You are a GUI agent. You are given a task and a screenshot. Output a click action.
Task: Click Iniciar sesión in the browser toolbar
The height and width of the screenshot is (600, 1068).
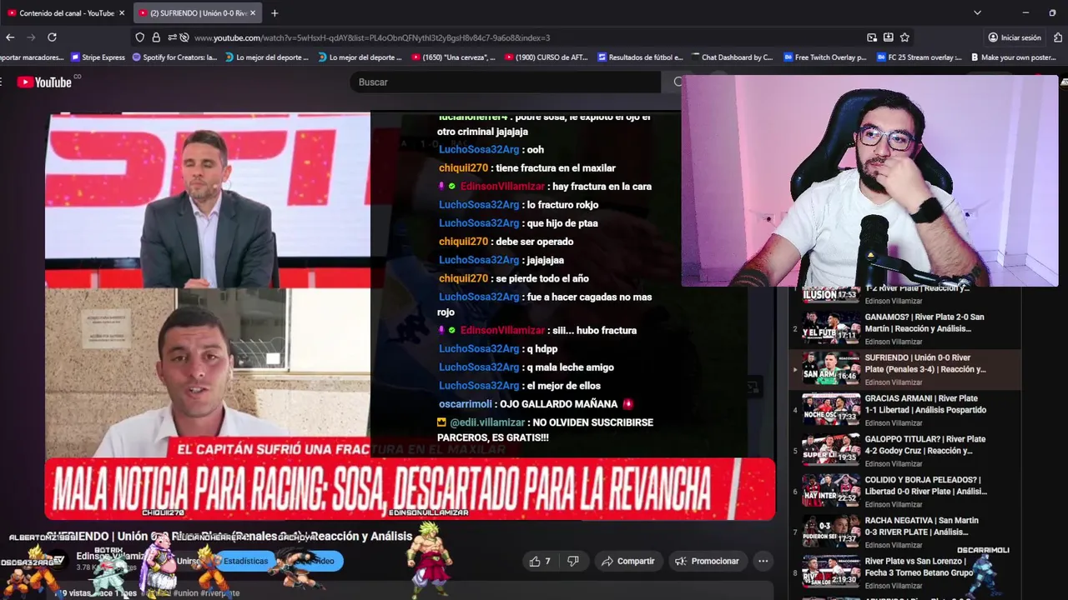1015,37
